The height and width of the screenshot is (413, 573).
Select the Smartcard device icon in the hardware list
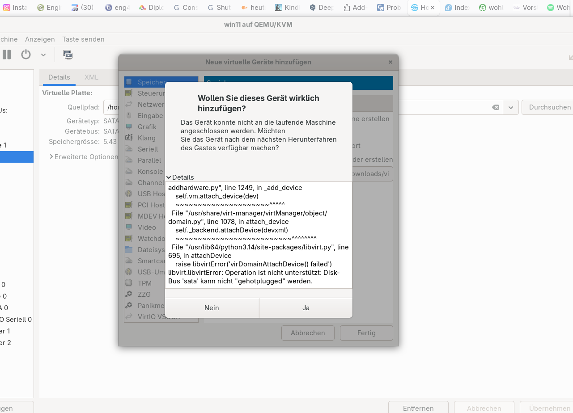coord(129,261)
